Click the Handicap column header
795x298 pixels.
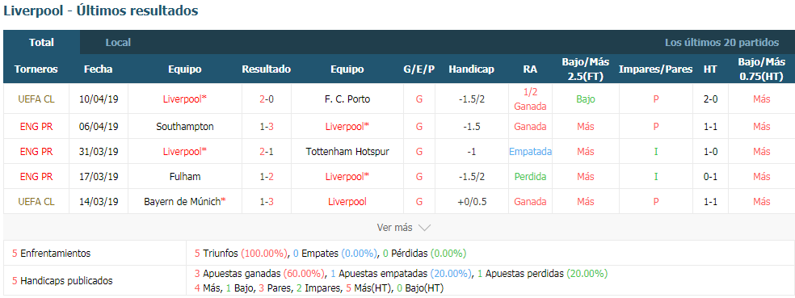coord(472,69)
